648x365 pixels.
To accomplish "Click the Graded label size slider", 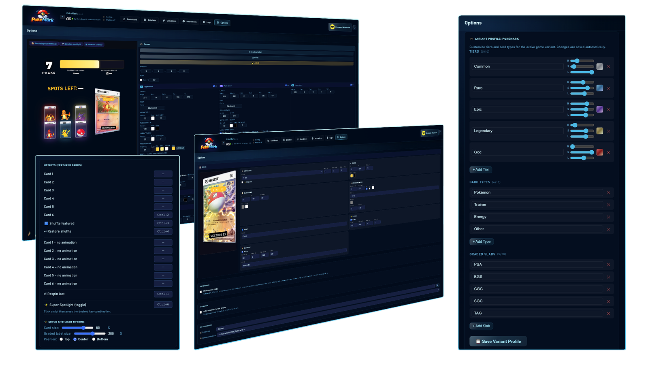I will click(90, 334).
